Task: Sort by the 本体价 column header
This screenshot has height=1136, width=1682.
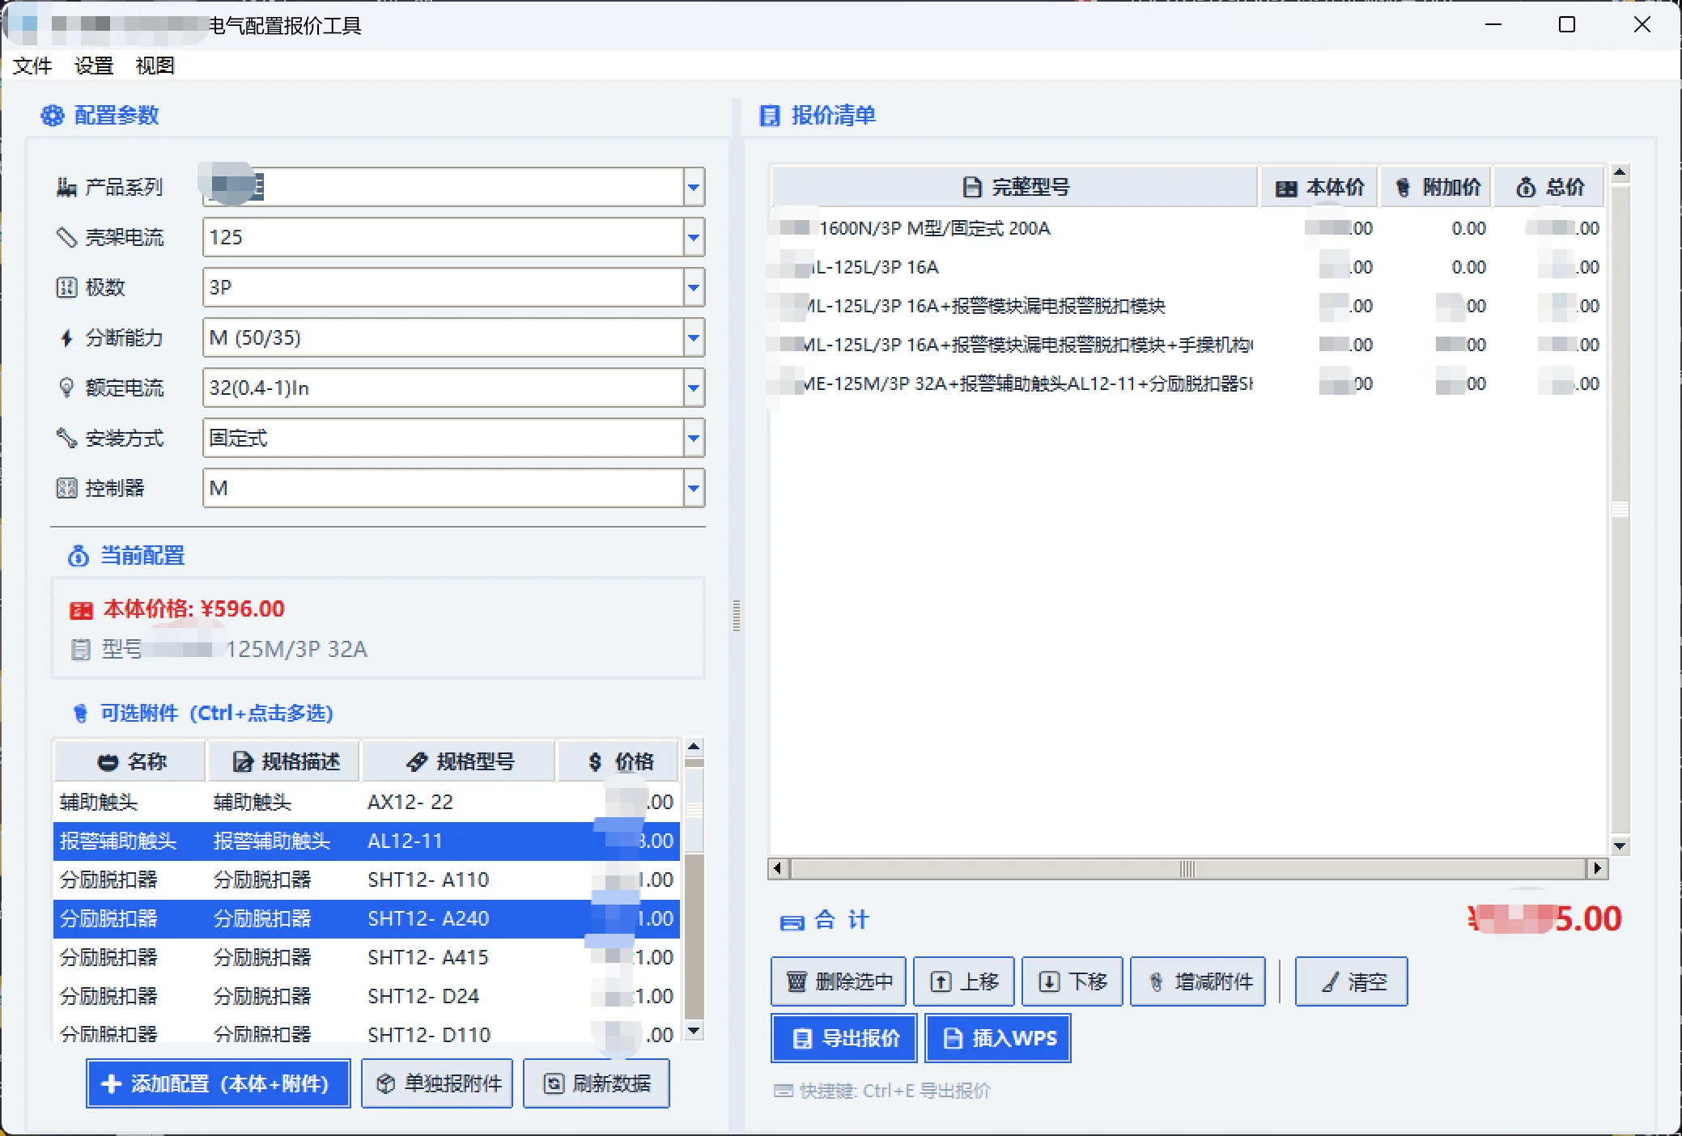Action: [1319, 188]
